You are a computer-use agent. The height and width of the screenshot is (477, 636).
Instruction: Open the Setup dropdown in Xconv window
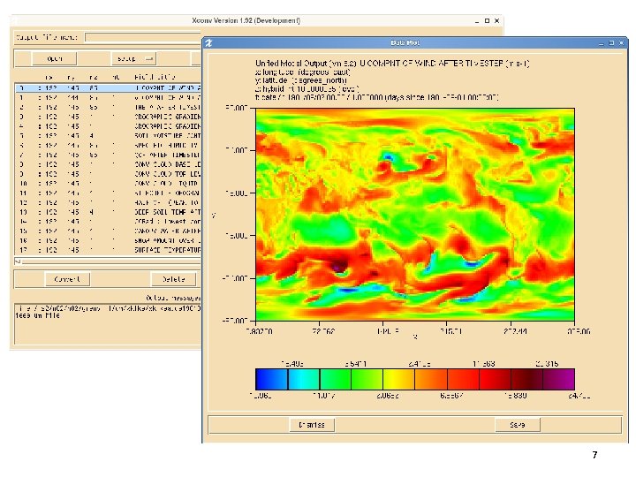[133, 59]
